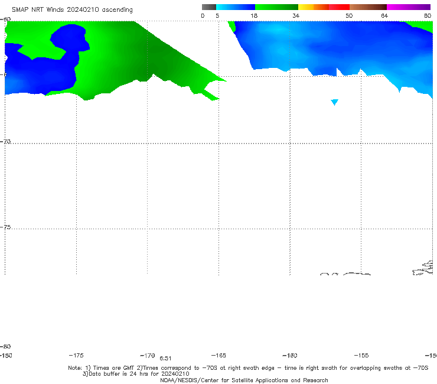437x384 pixels.
Task: Click the latitude label '-70'
Action: pyautogui.click(x=5, y=141)
